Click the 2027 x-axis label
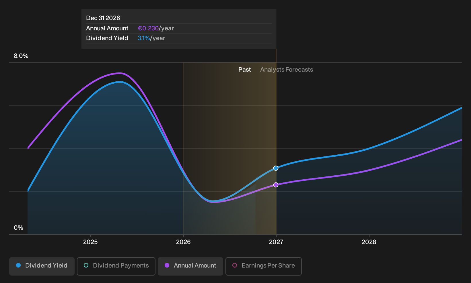Image resolution: width=471 pixels, height=283 pixels. (x=276, y=242)
